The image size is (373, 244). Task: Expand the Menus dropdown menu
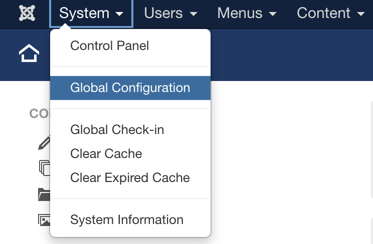[247, 13]
